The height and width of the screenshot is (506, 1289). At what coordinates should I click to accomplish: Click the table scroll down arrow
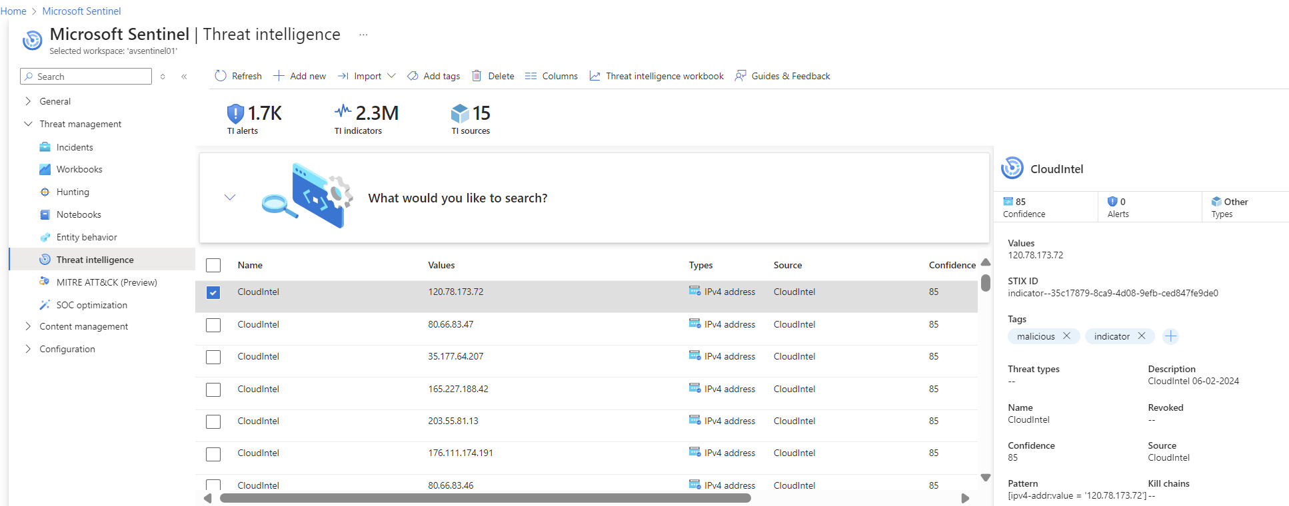coord(986,477)
